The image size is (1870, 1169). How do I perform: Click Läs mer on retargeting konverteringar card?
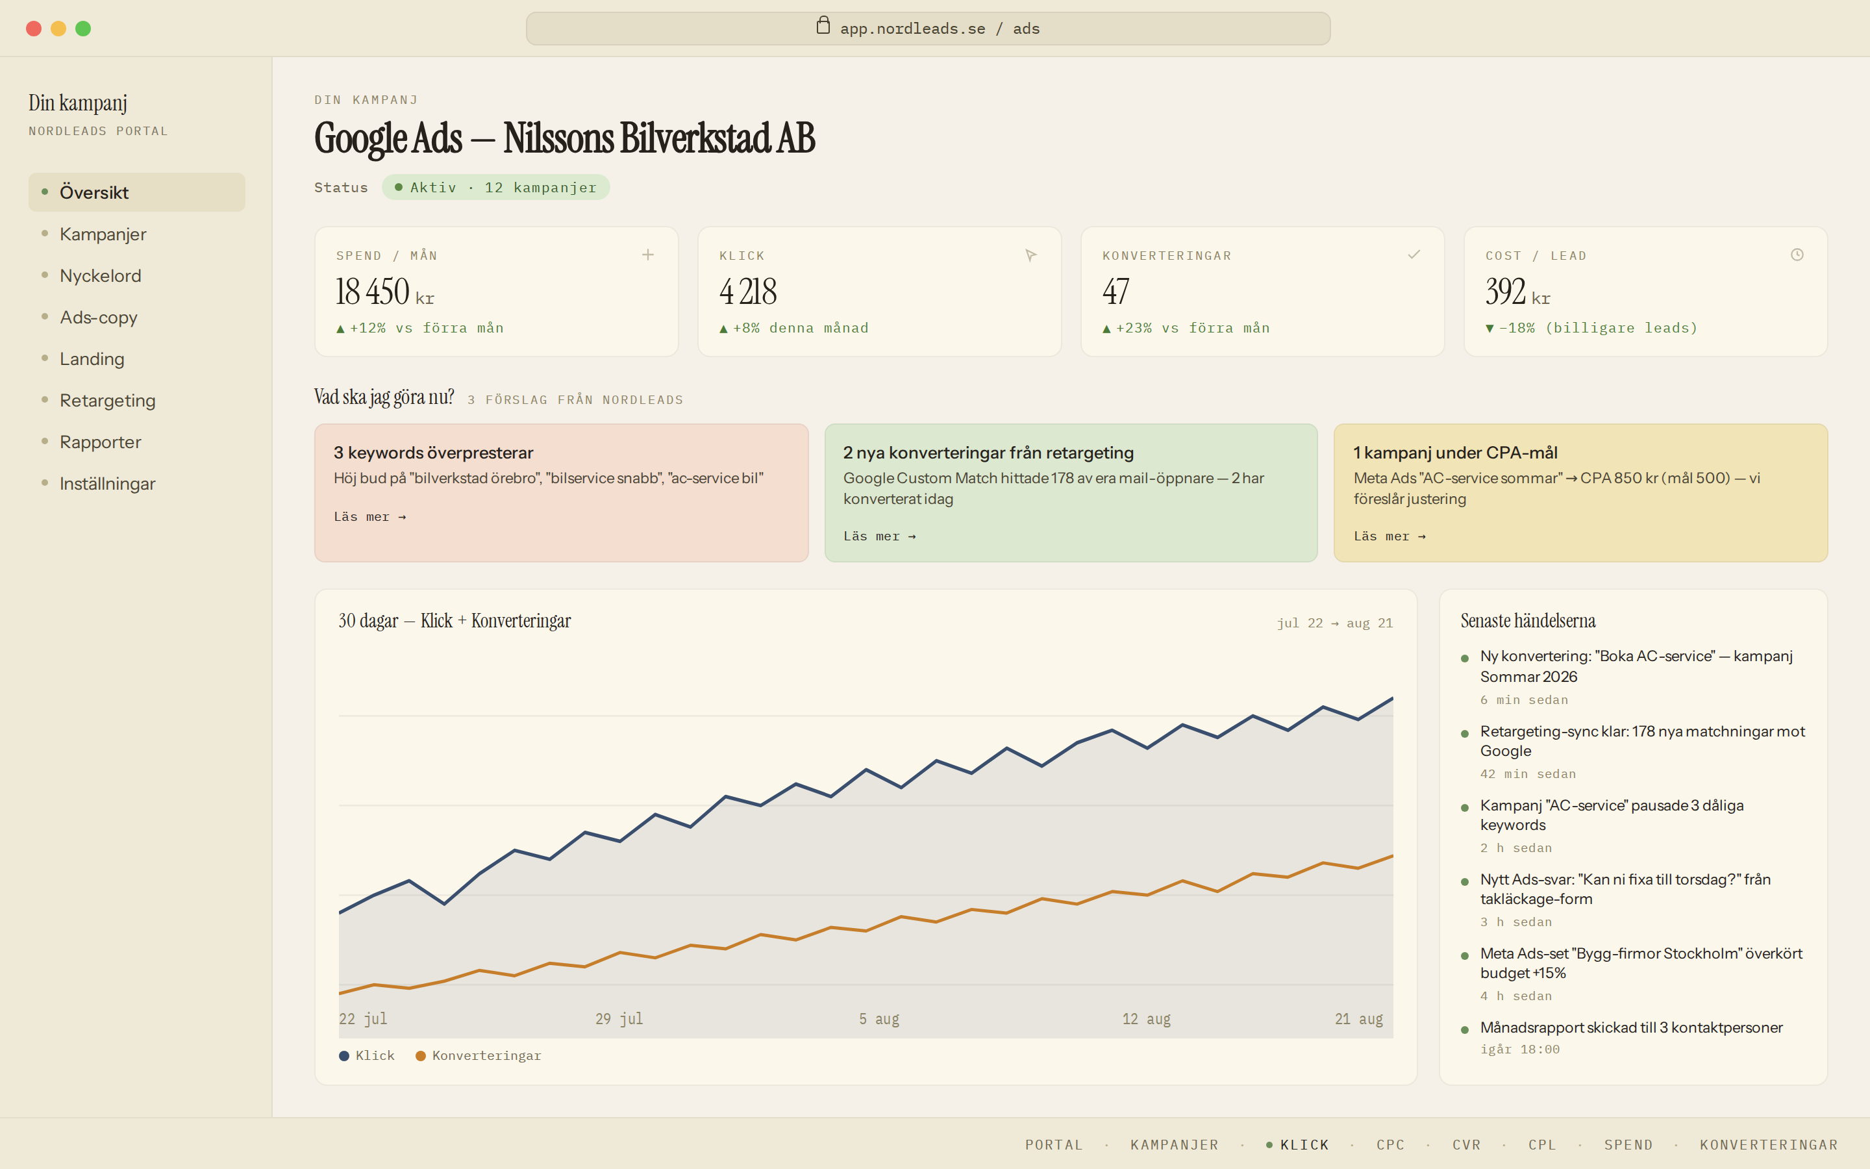pos(879,536)
